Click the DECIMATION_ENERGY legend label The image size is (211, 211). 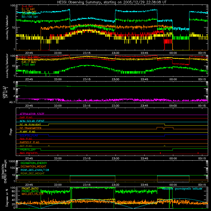[x=34, y=163]
